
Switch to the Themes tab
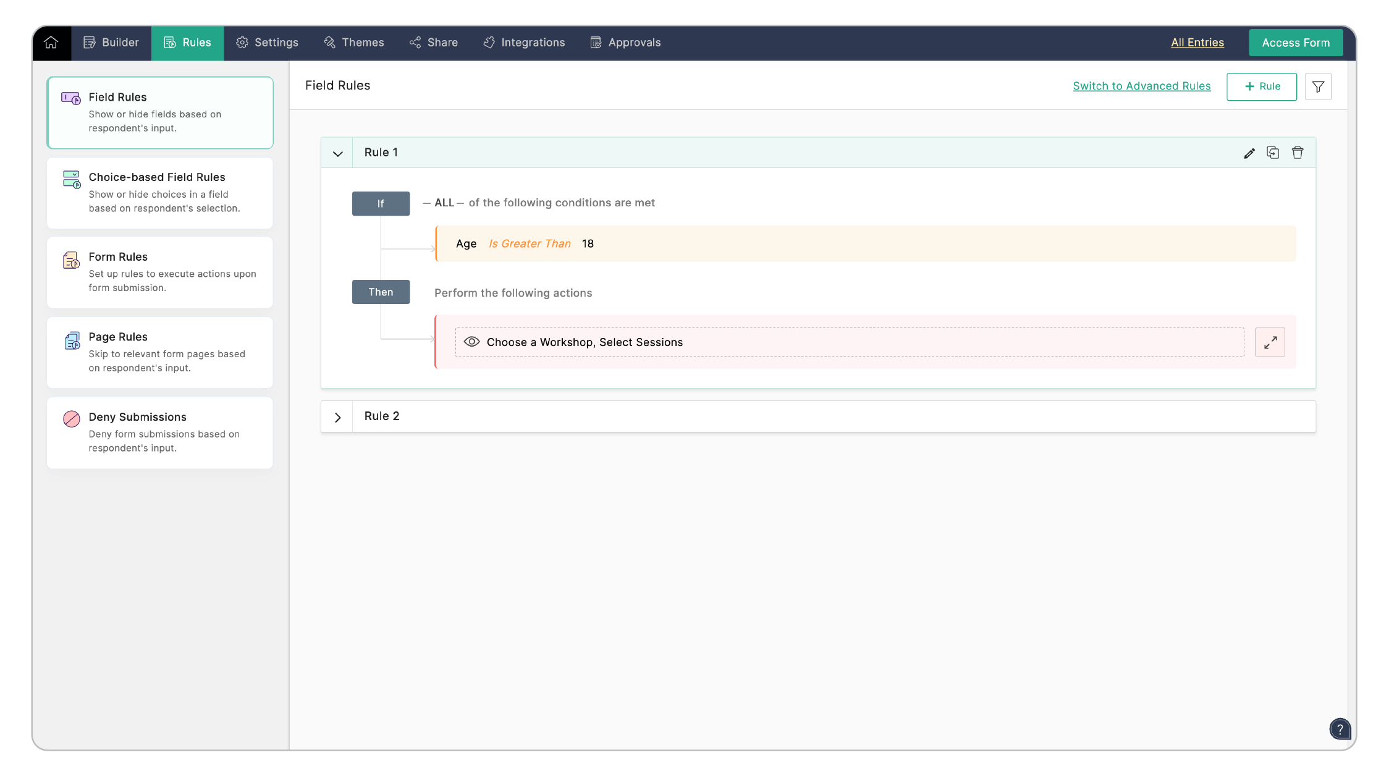tap(353, 43)
